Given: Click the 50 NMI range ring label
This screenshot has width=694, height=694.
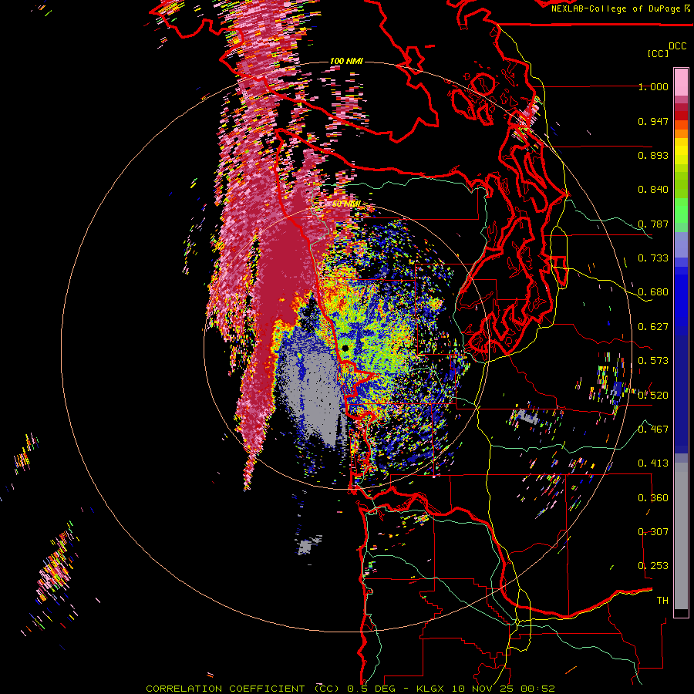Looking at the screenshot, I should click(346, 204).
